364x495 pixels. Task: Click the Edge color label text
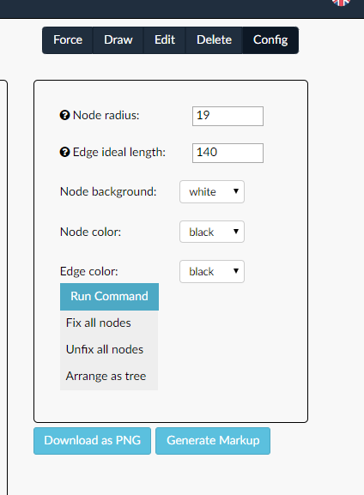(x=89, y=271)
